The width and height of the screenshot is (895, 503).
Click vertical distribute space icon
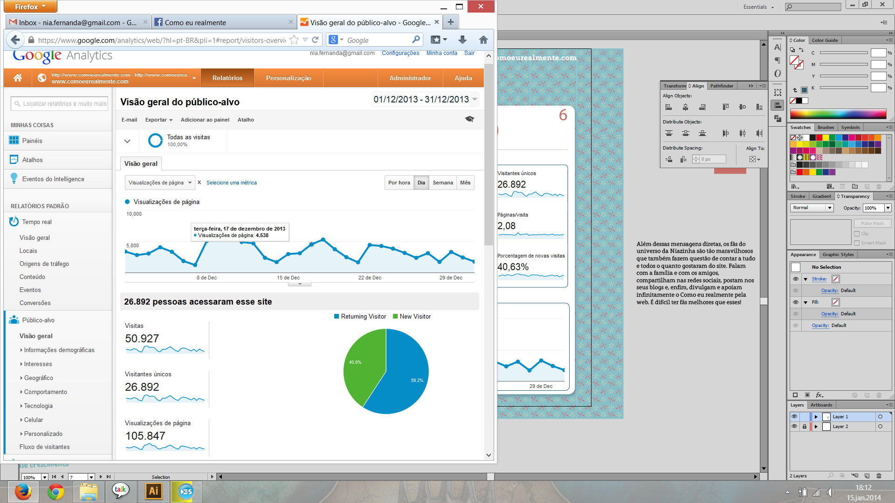(x=668, y=159)
